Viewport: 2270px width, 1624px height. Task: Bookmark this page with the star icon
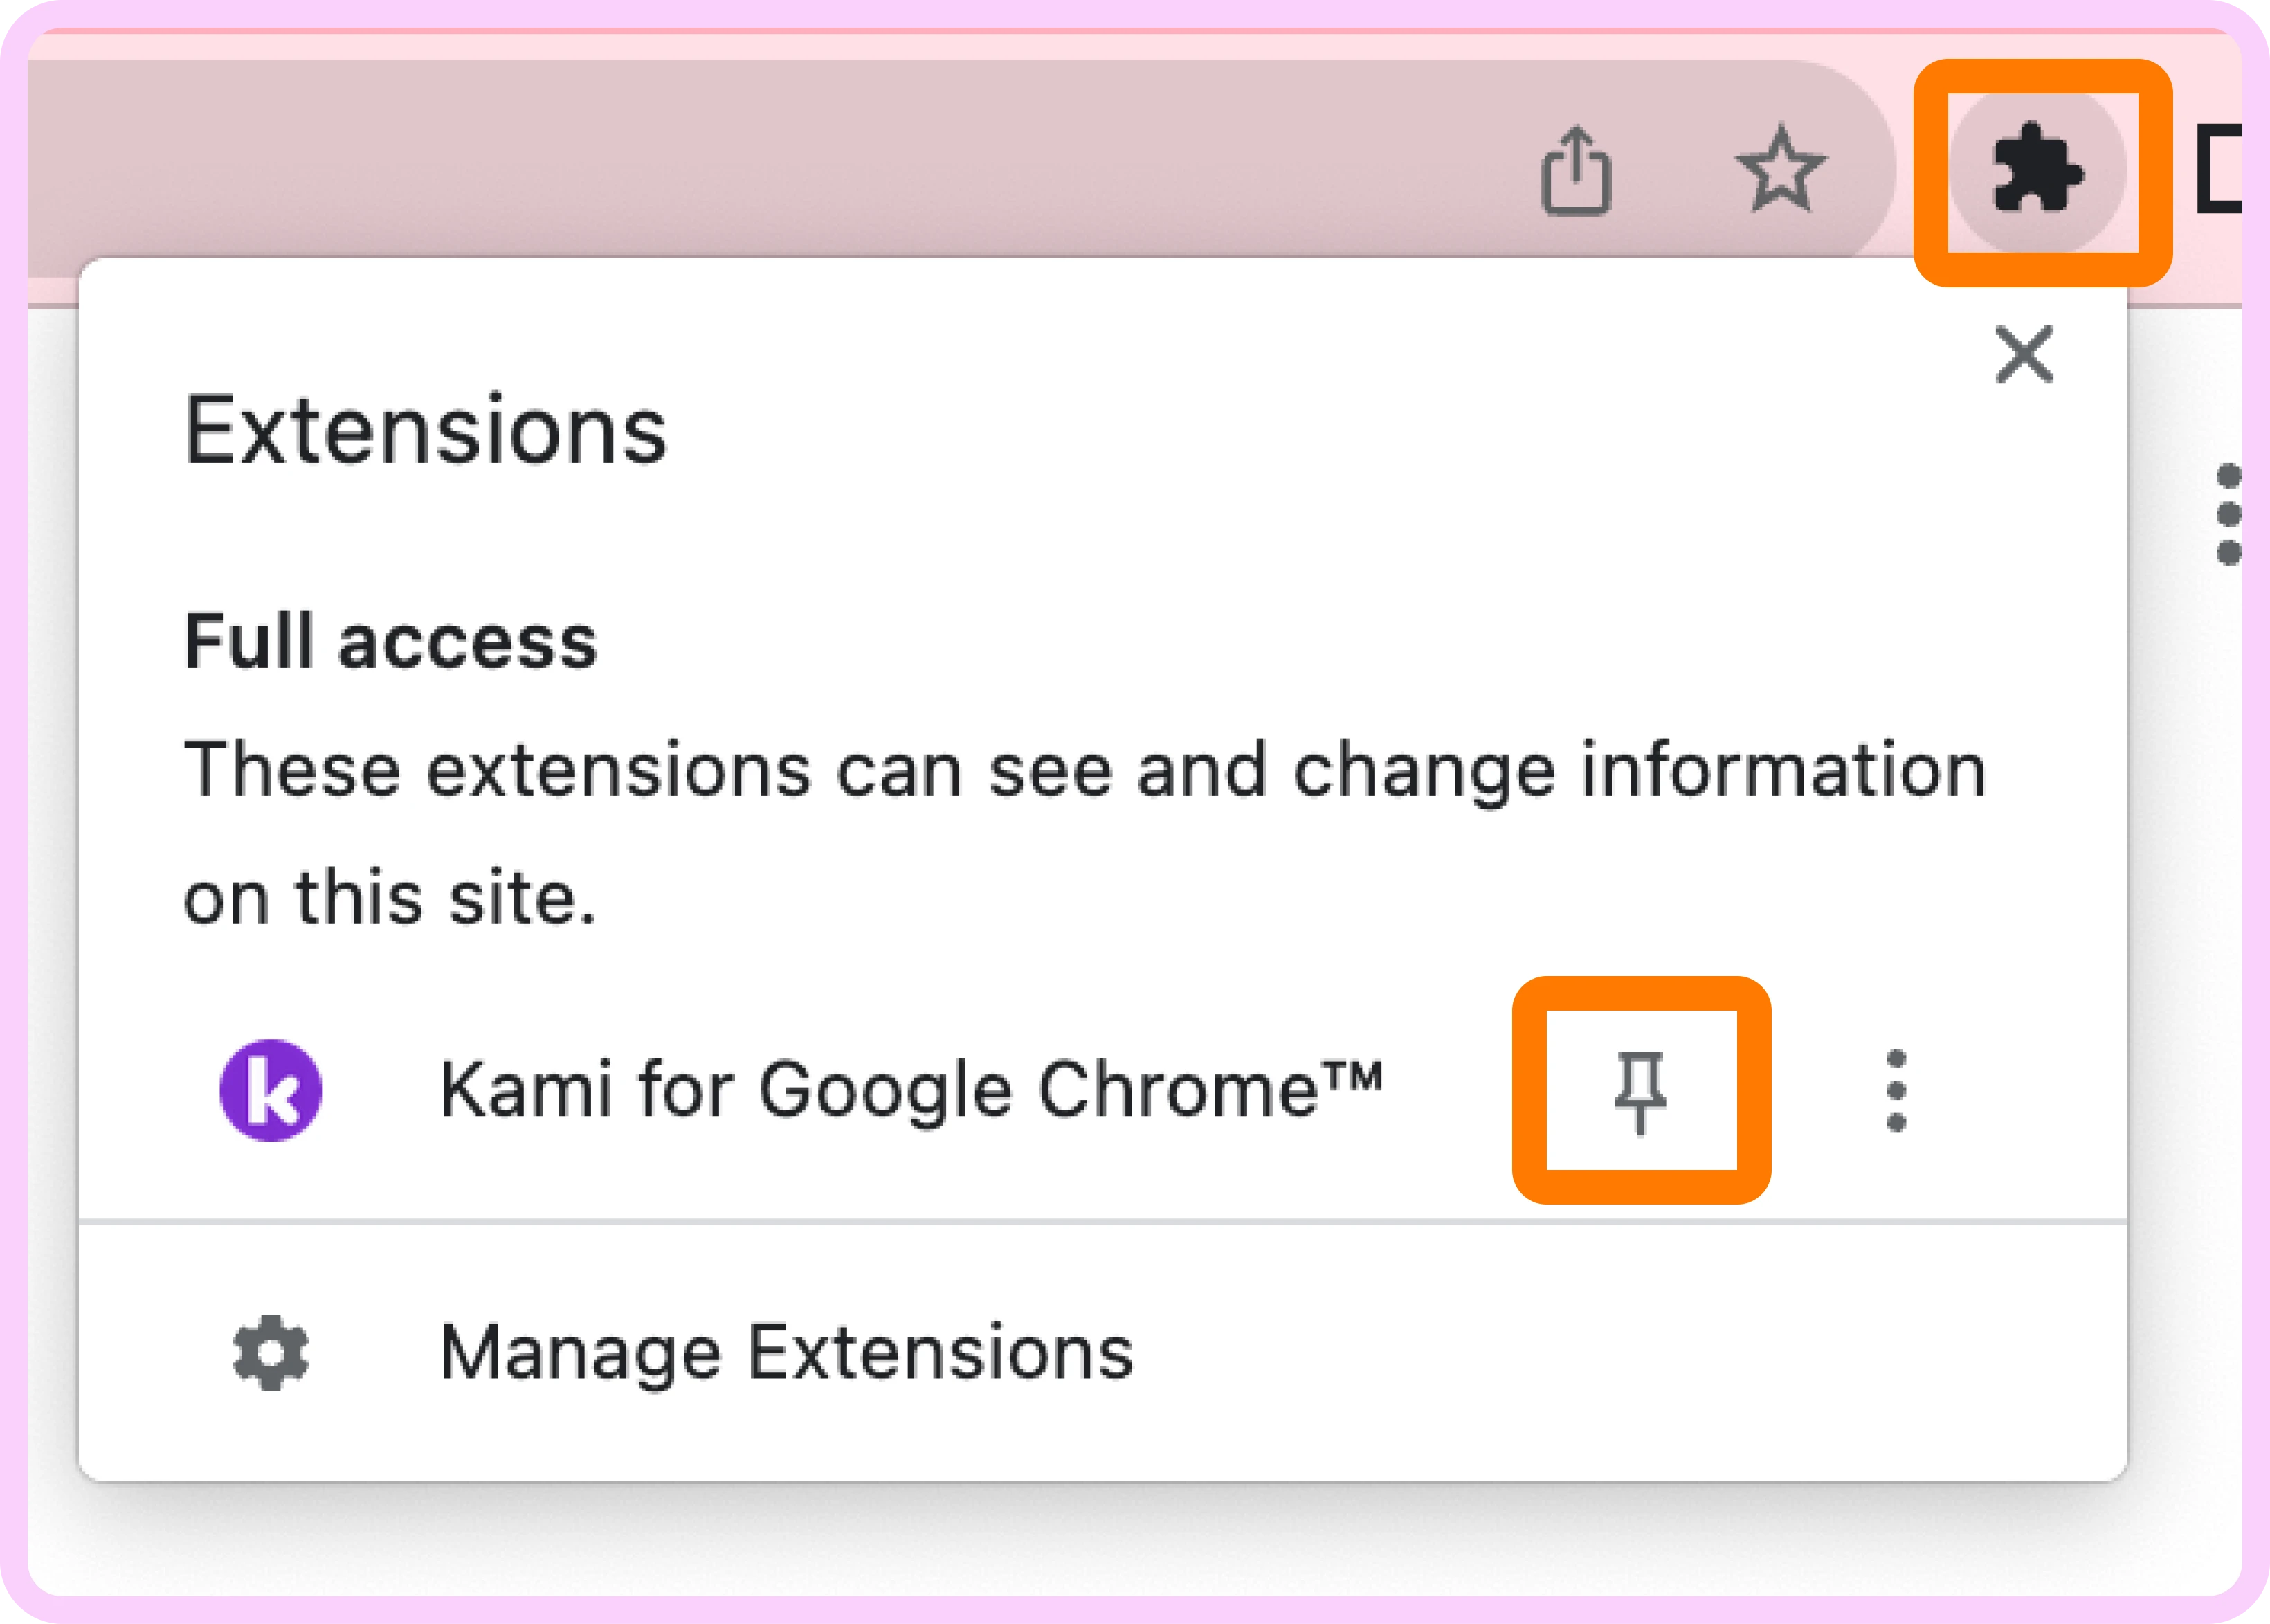pyautogui.click(x=1781, y=170)
